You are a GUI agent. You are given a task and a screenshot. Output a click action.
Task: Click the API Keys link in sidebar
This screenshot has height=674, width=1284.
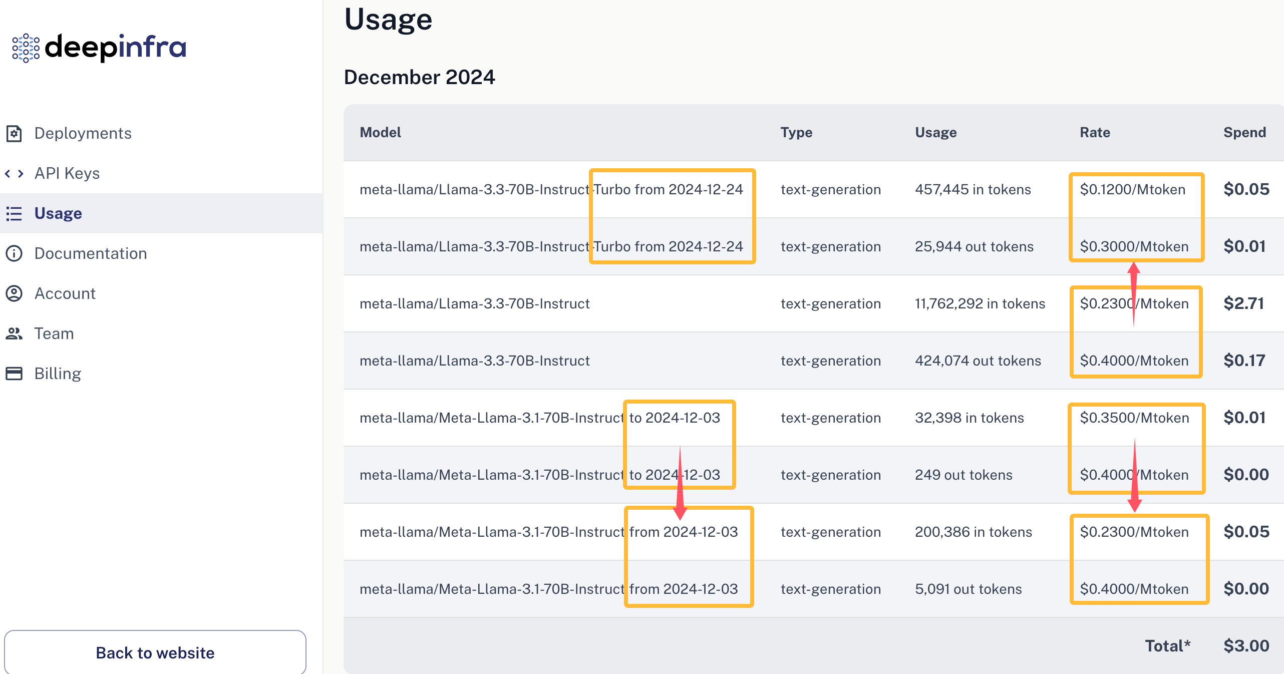coord(66,173)
